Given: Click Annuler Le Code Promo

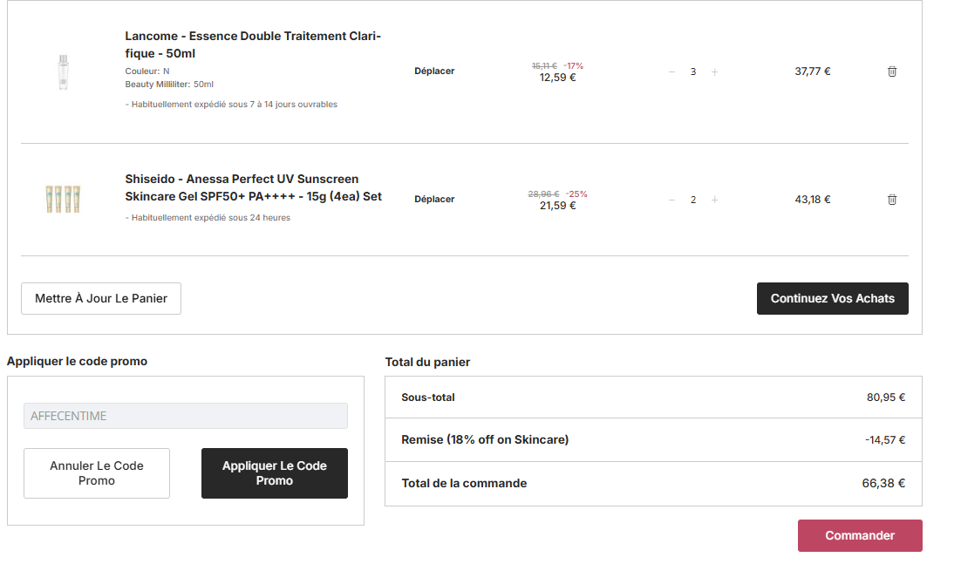Looking at the screenshot, I should point(97,473).
